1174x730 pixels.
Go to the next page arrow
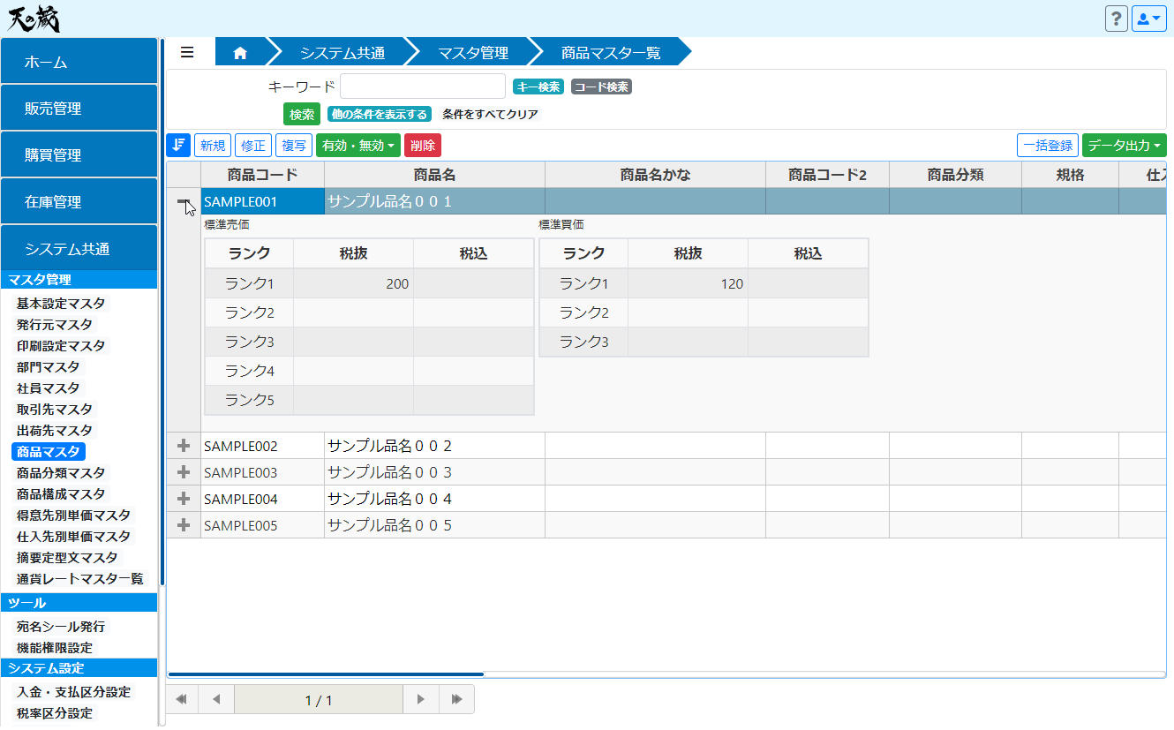pos(421,699)
